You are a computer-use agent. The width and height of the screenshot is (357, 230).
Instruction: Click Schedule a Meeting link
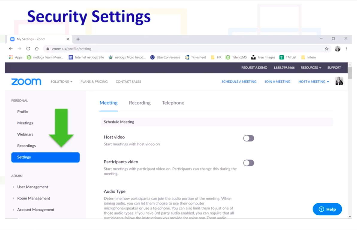239,82
